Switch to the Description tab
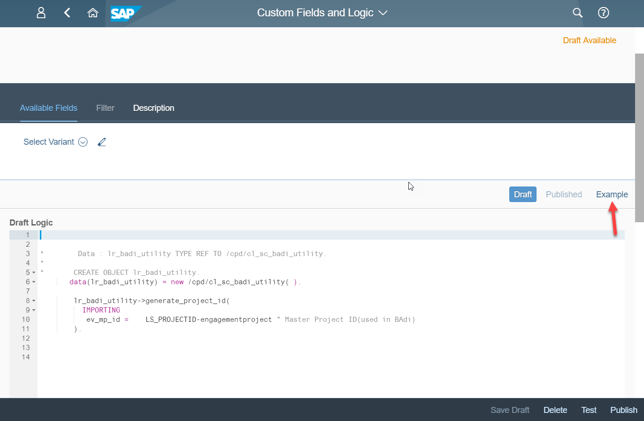This screenshot has height=421, width=644. [x=153, y=108]
